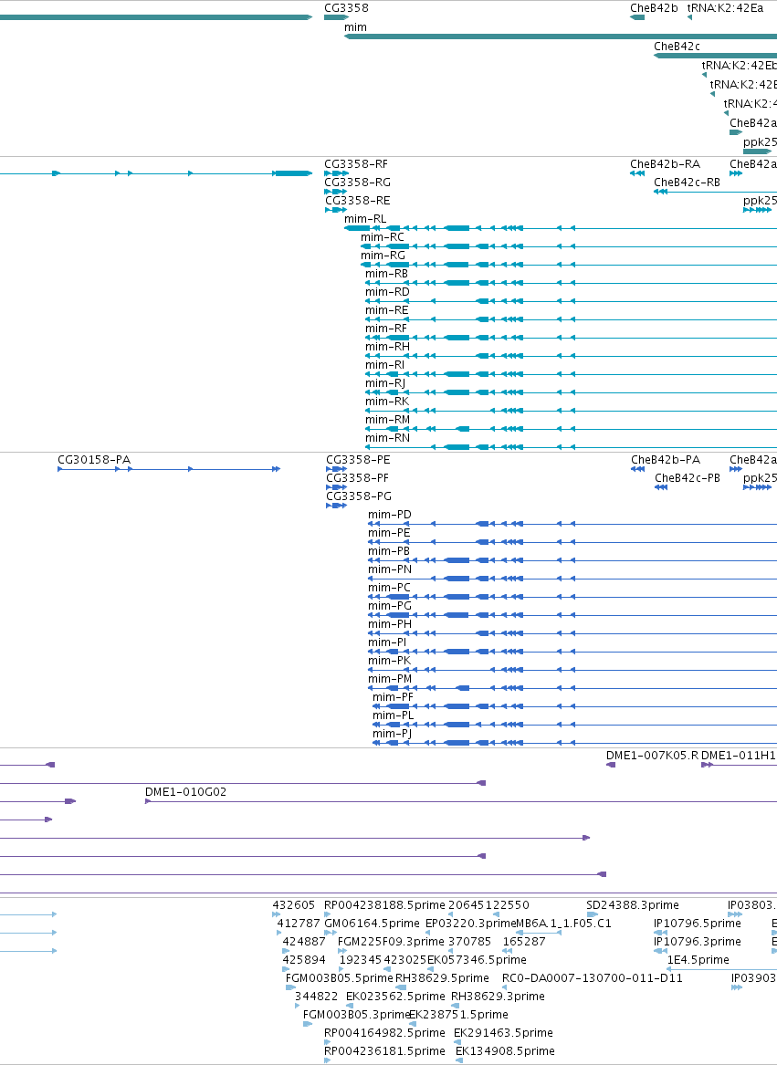
Task: Click the CG3358-PF protein label
Action: coord(358,479)
